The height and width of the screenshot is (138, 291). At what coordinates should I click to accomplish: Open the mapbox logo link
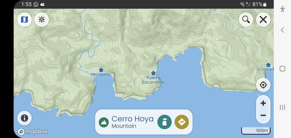(33, 132)
